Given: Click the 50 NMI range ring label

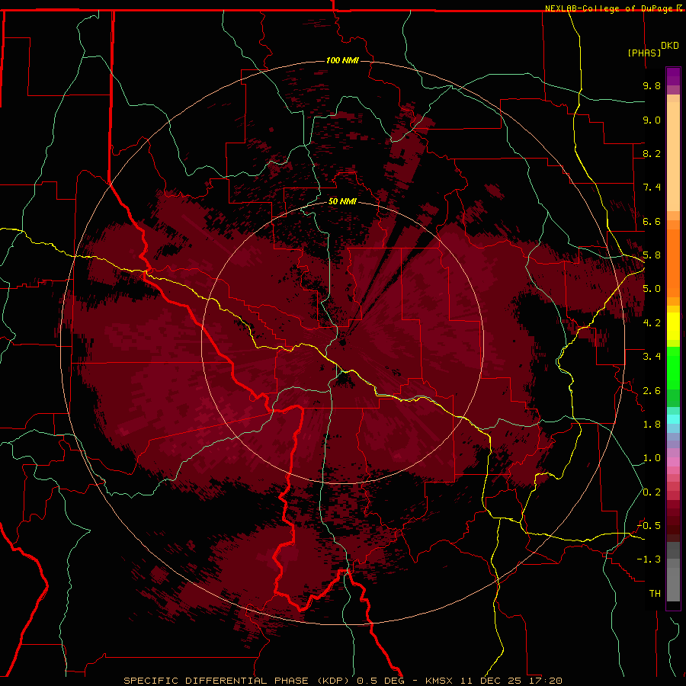Looking at the screenshot, I should (x=342, y=202).
